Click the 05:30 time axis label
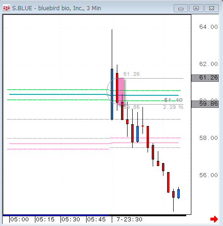Viewport: 223px width, 226px height. [x=71, y=219]
